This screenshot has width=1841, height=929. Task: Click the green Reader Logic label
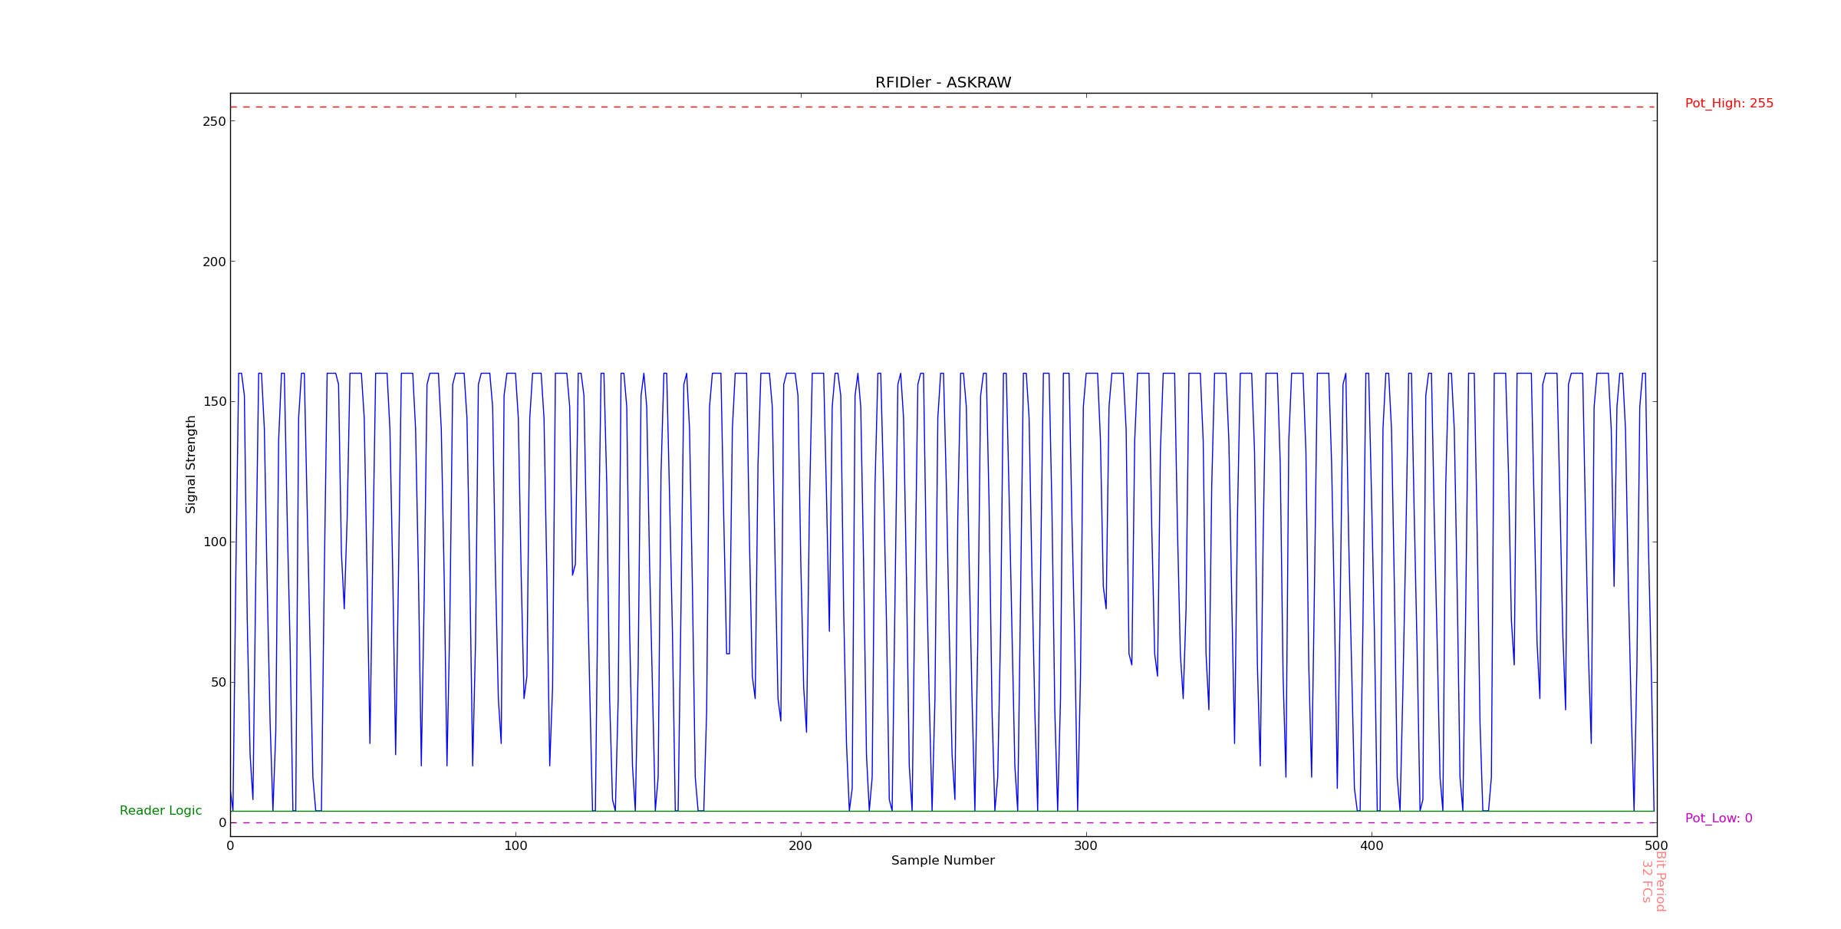(160, 811)
